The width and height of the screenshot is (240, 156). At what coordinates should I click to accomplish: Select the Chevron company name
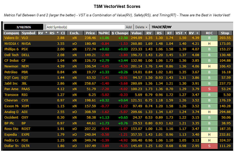coord(11,100)
